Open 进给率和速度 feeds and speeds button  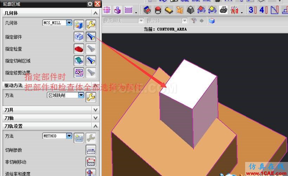91,172
